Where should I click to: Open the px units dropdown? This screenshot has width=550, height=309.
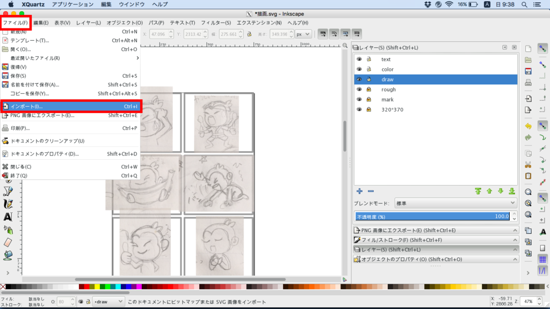point(303,34)
